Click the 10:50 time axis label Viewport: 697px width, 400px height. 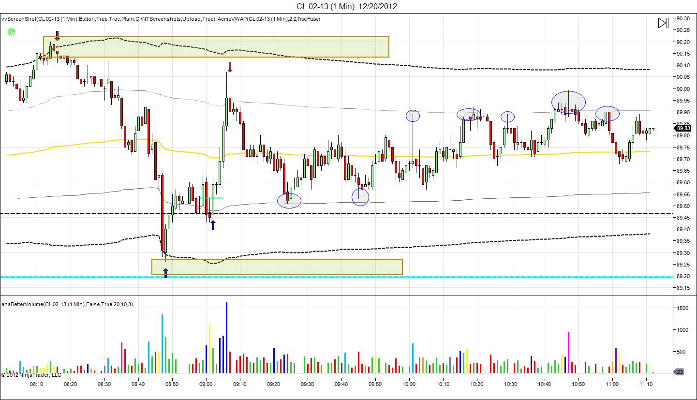pyautogui.click(x=578, y=384)
